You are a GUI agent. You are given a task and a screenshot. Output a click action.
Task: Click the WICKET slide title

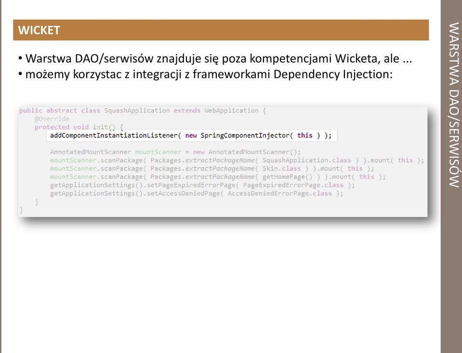[39, 30]
